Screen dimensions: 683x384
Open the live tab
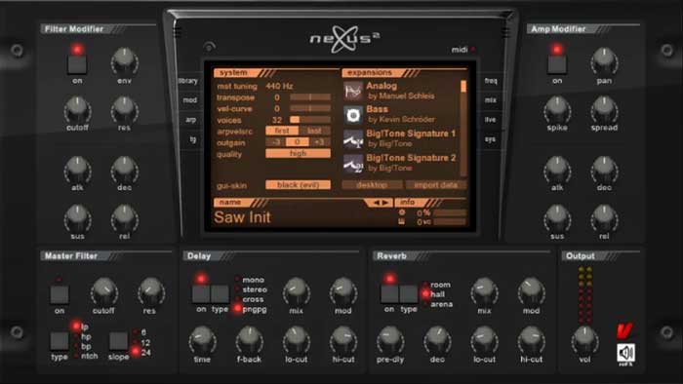pos(491,120)
